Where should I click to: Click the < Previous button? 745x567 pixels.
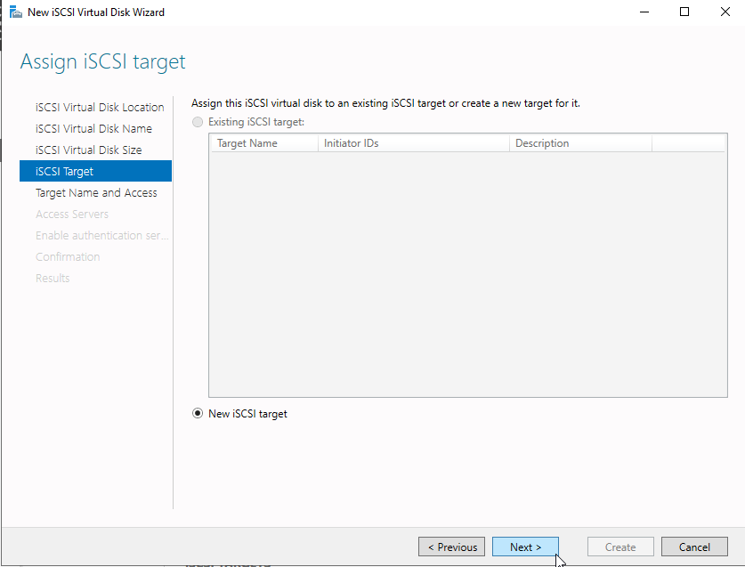click(x=452, y=547)
